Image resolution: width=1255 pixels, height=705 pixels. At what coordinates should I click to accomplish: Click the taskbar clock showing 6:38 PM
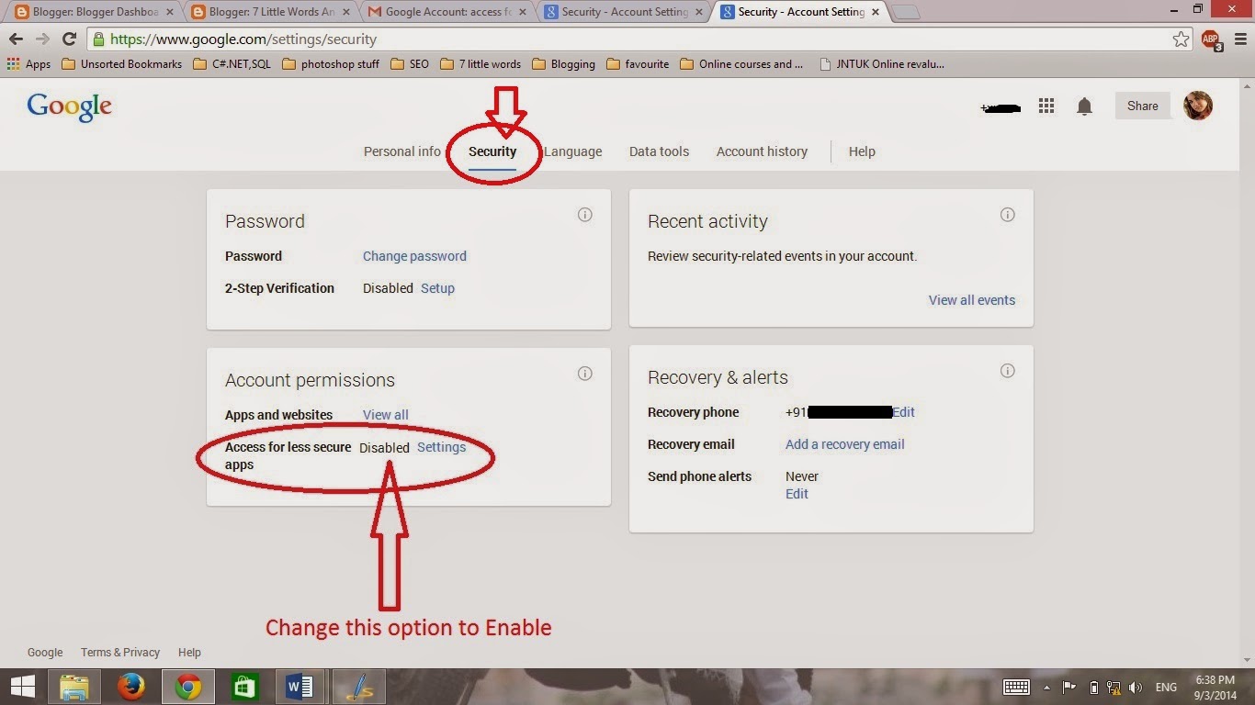click(x=1215, y=688)
